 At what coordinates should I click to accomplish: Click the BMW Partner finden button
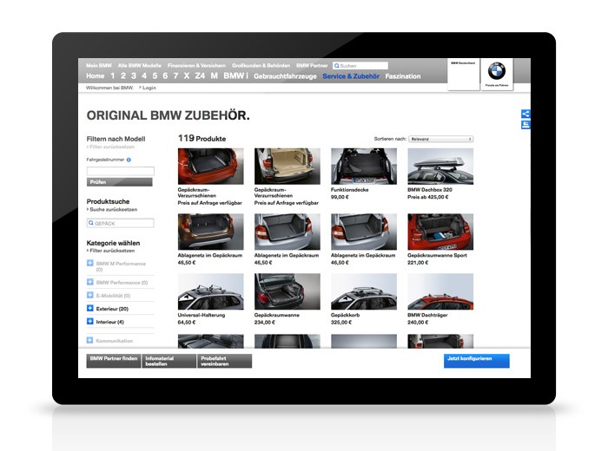click(113, 360)
